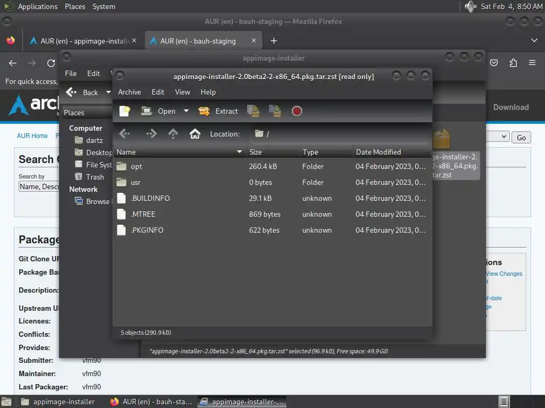Go back in archive location history

point(125,133)
